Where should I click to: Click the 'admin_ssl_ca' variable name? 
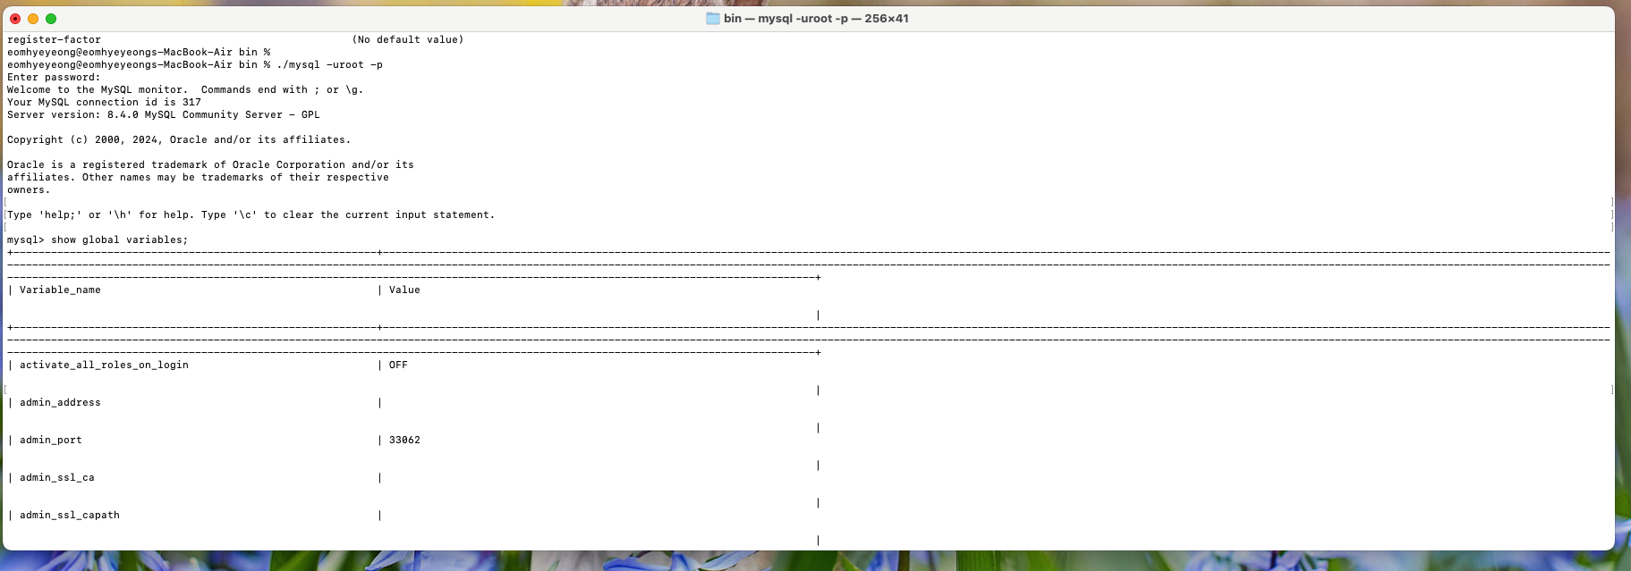click(x=57, y=478)
